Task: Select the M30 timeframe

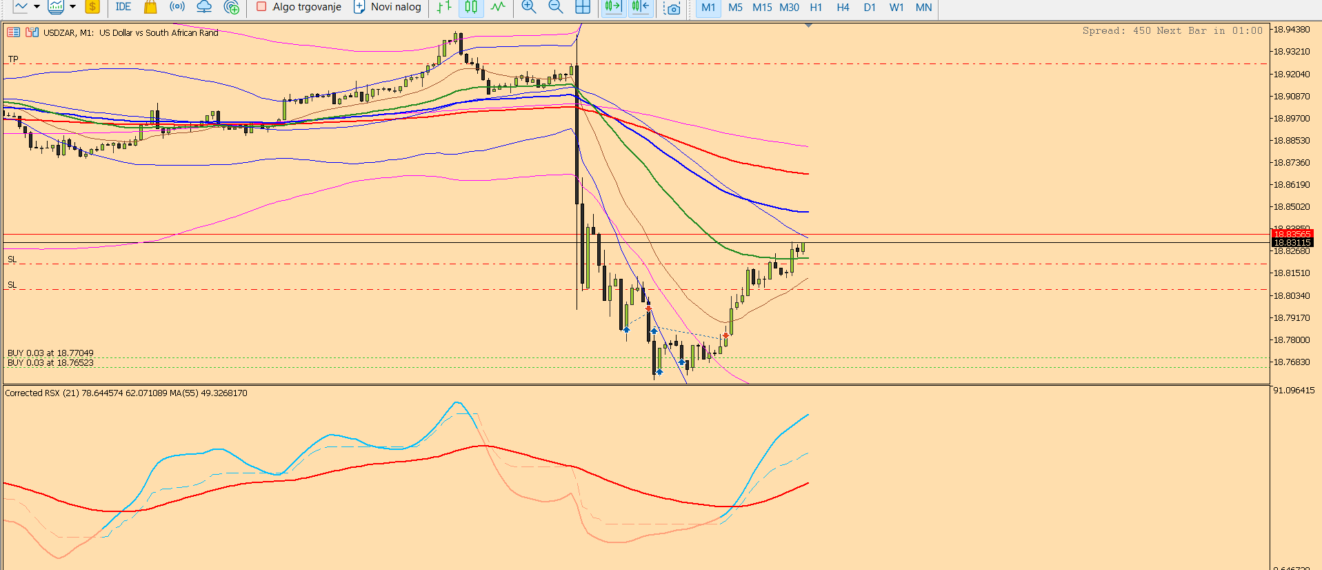Action: (x=789, y=7)
